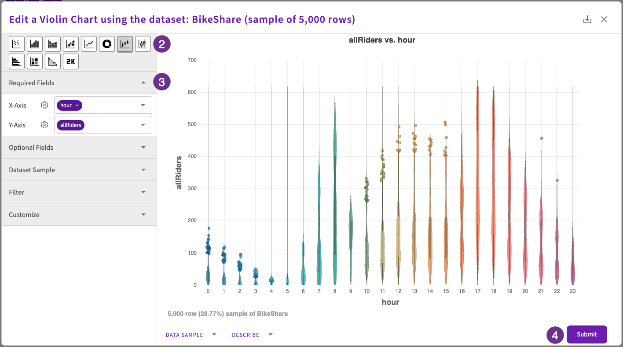
Task: Open the X-Axis field dropdown arrow
Action: [143, 105]
